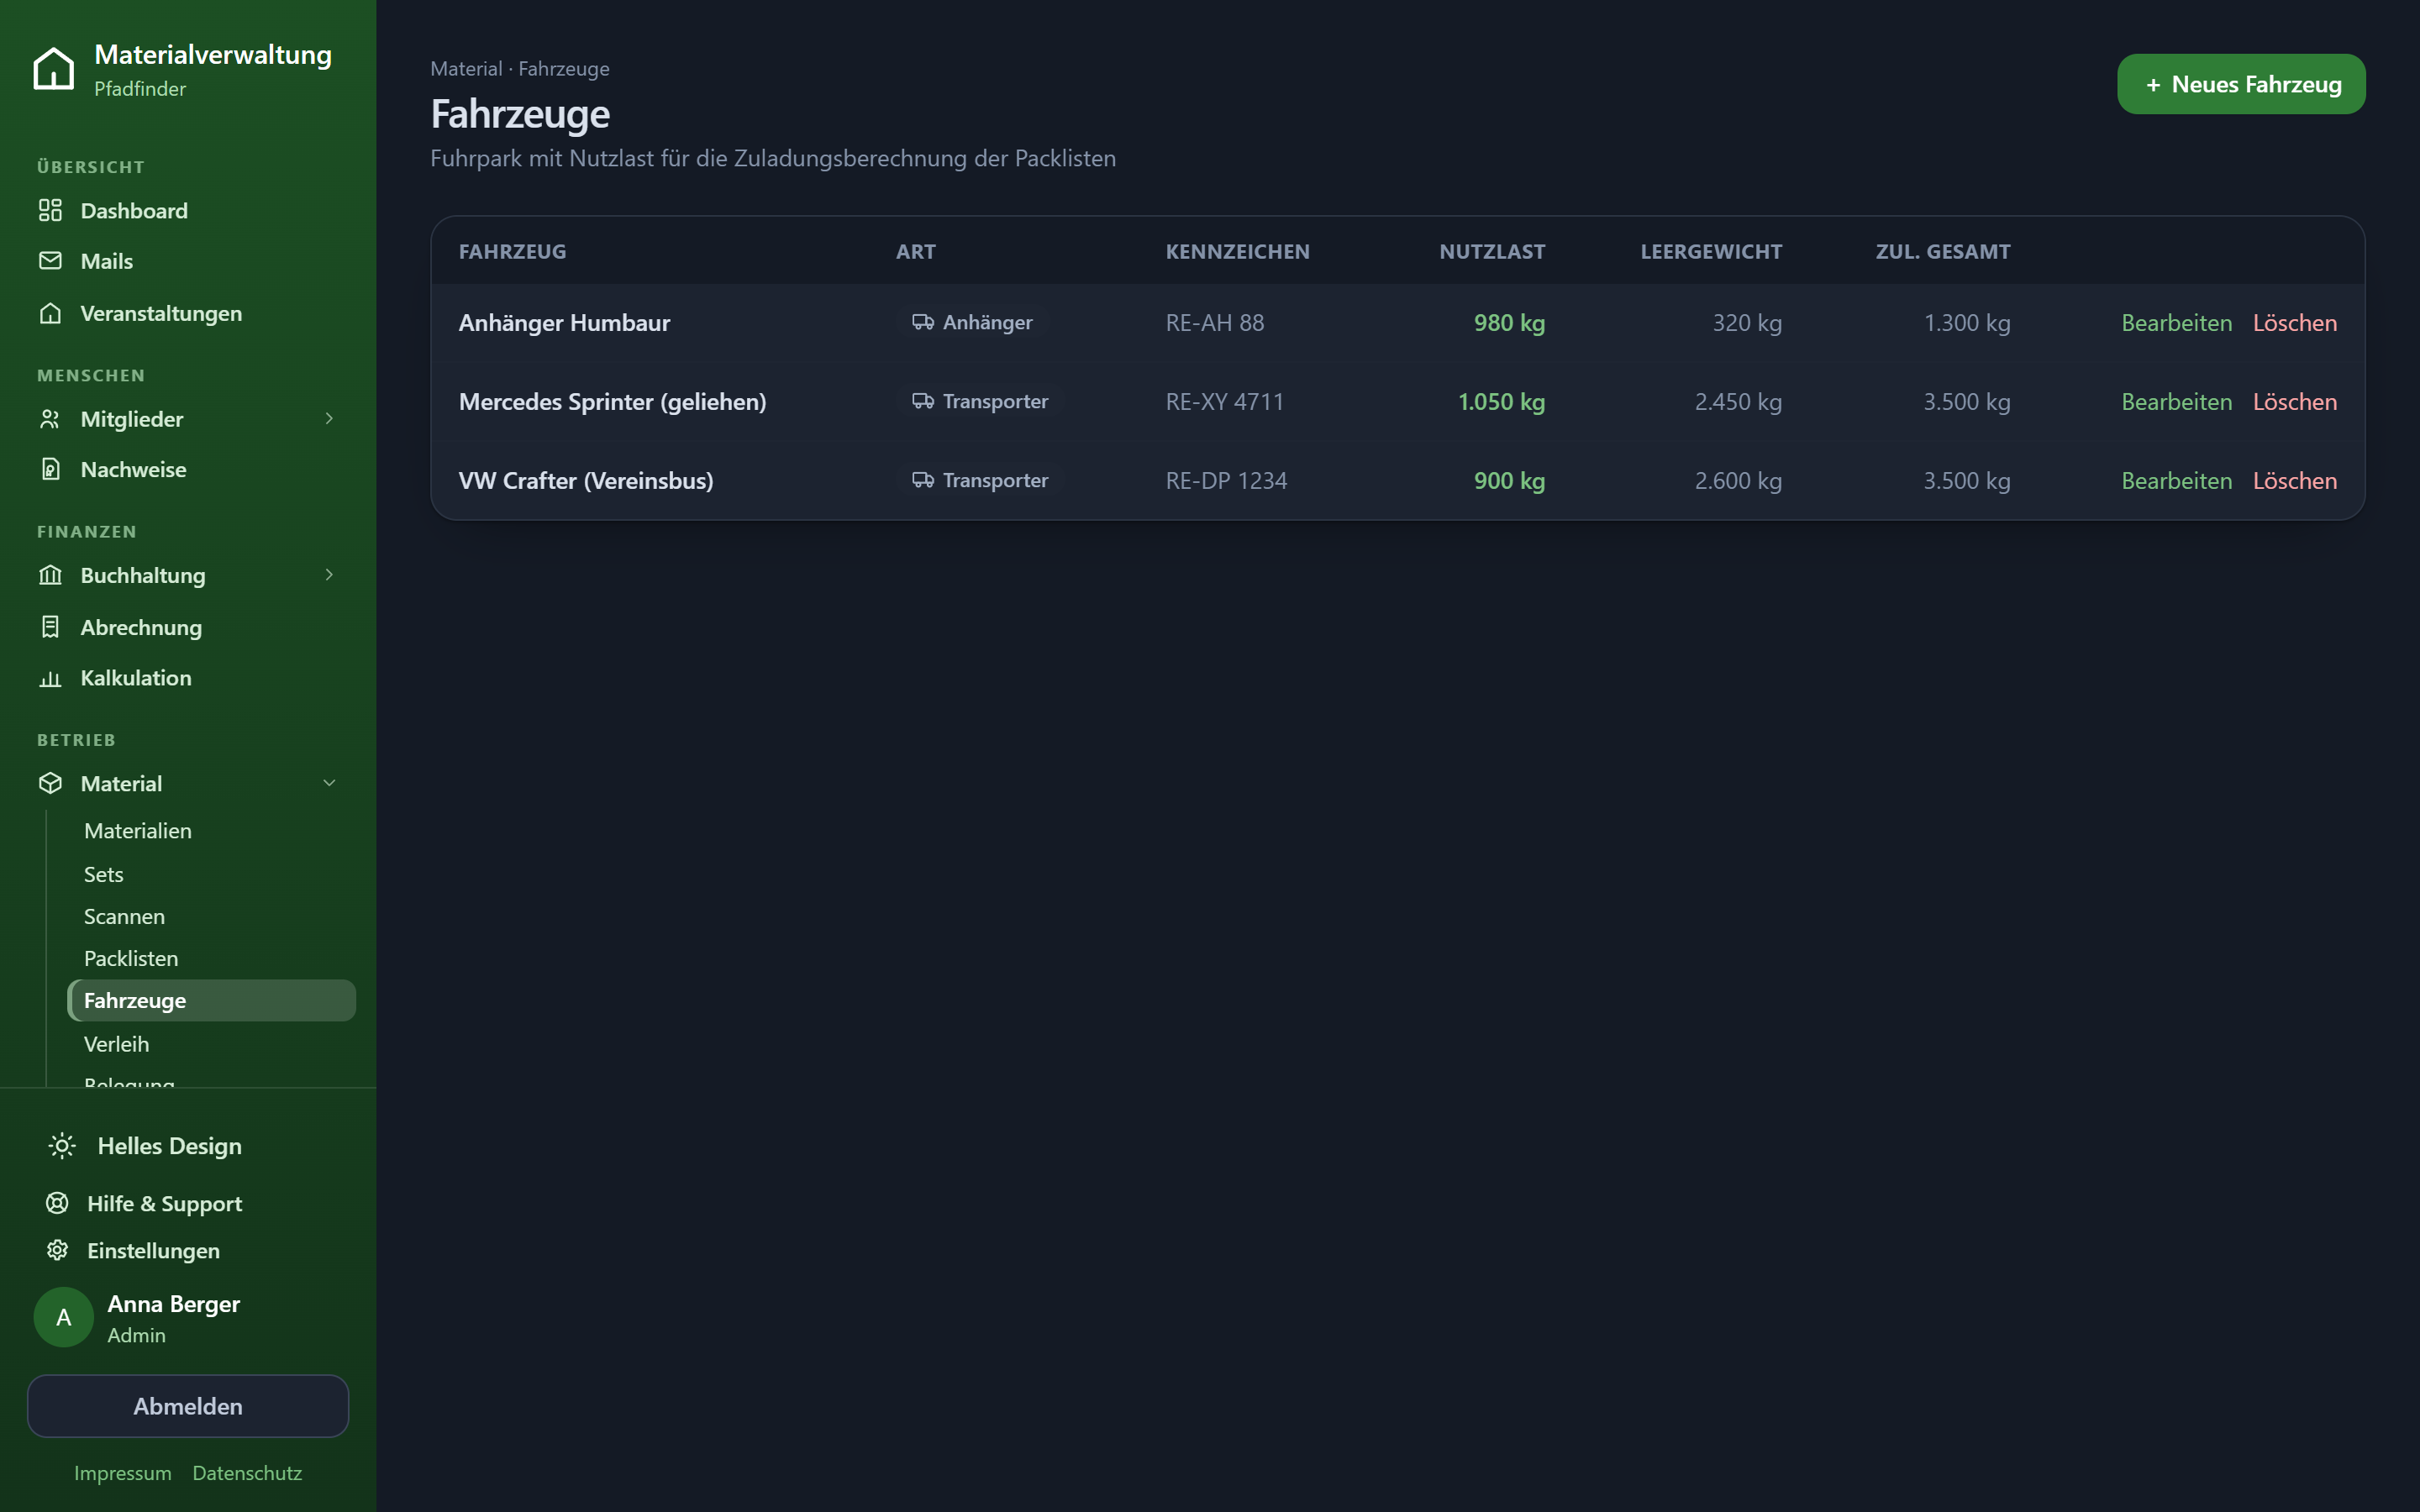Delete the VW Crafter (Vereinsbus) entry

coord(2294,481)
